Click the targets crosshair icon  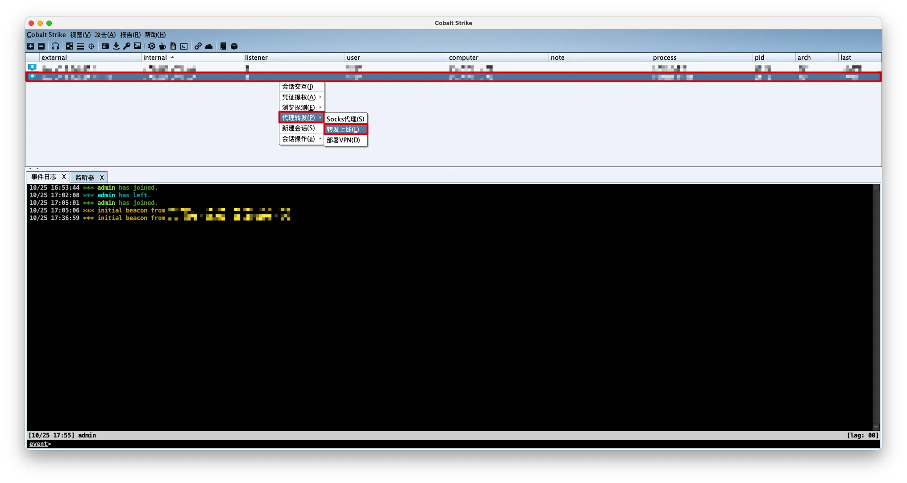tap(92, 46)
